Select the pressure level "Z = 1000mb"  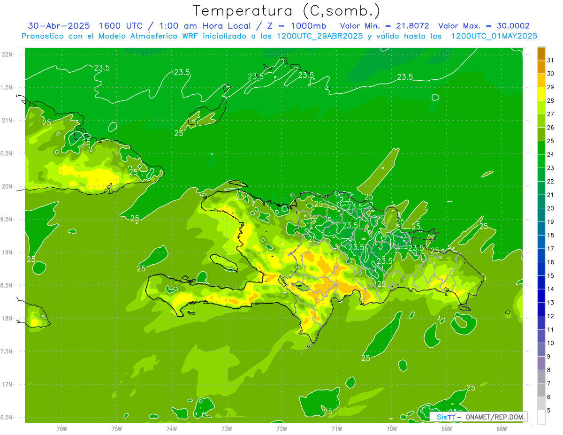[x=297, y=26]
